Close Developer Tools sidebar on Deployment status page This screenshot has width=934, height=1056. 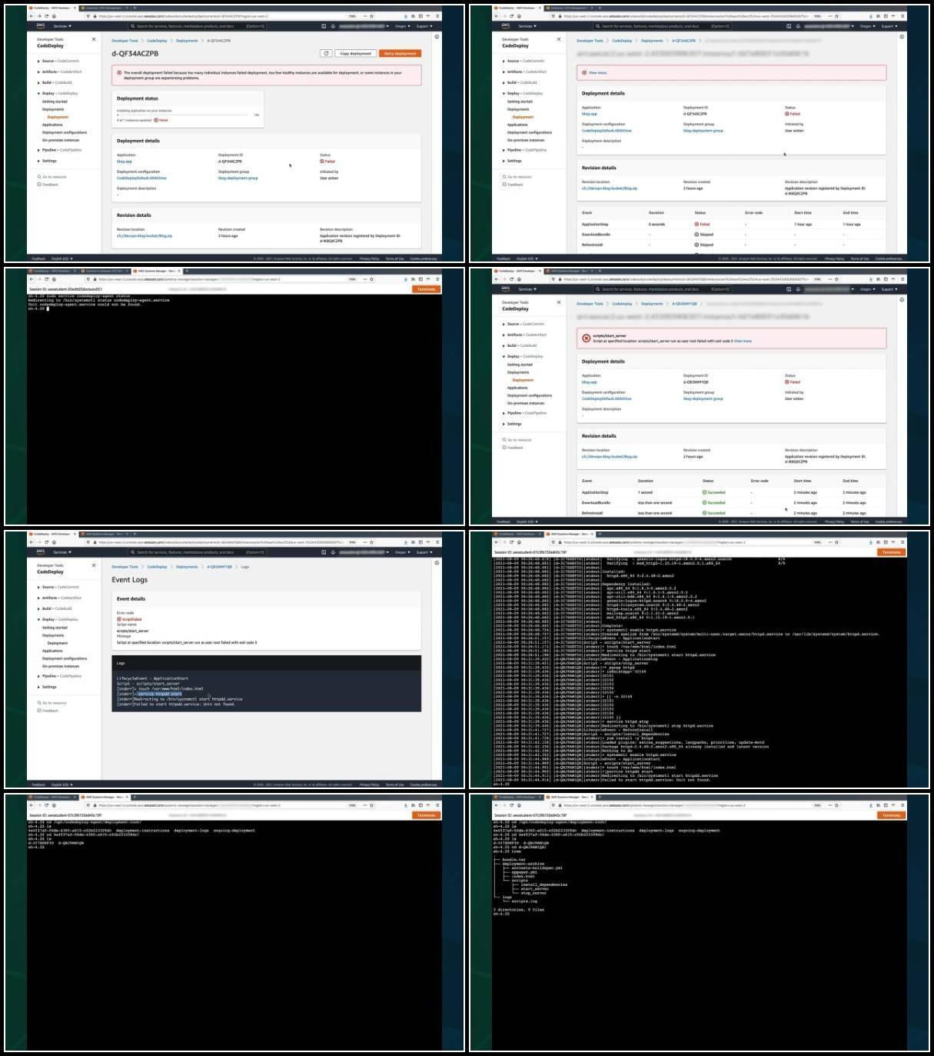(94, 39)
